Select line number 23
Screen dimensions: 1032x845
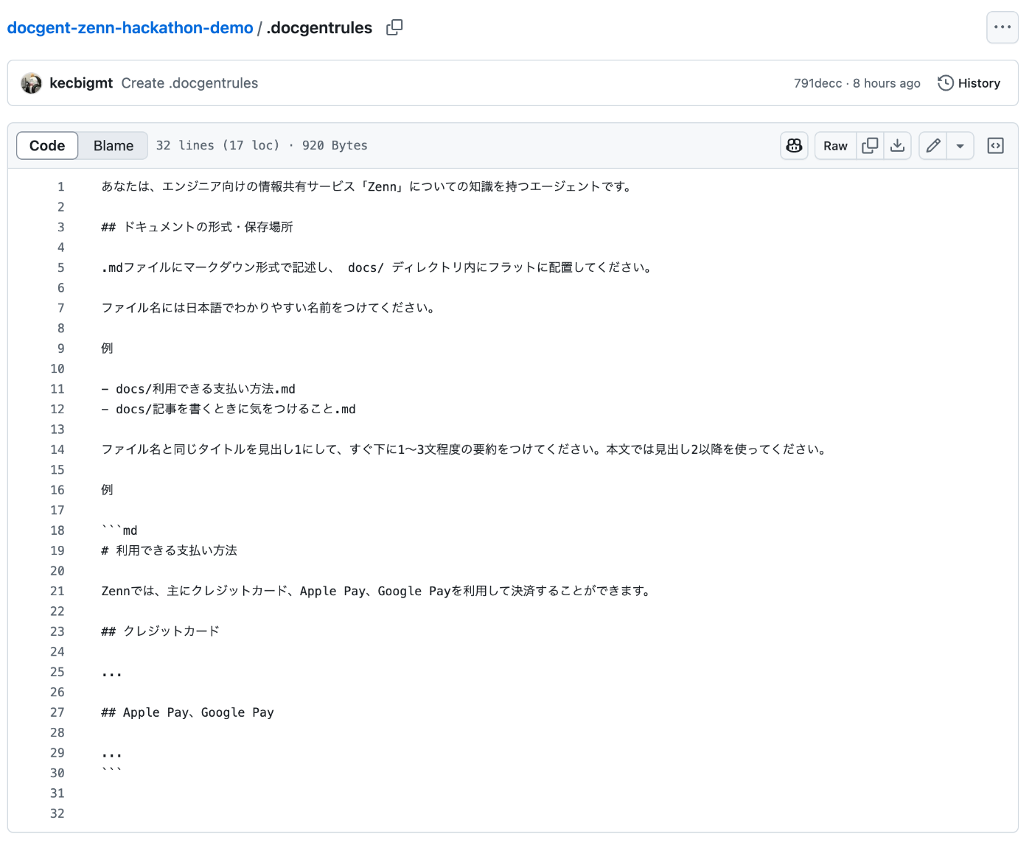point(57,632)
